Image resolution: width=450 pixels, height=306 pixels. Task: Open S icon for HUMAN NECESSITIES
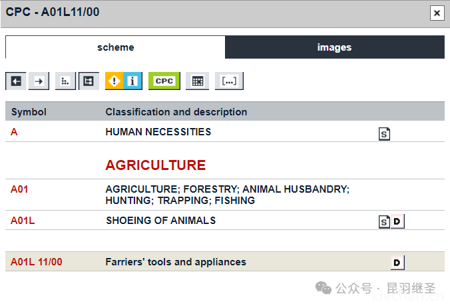384,134
